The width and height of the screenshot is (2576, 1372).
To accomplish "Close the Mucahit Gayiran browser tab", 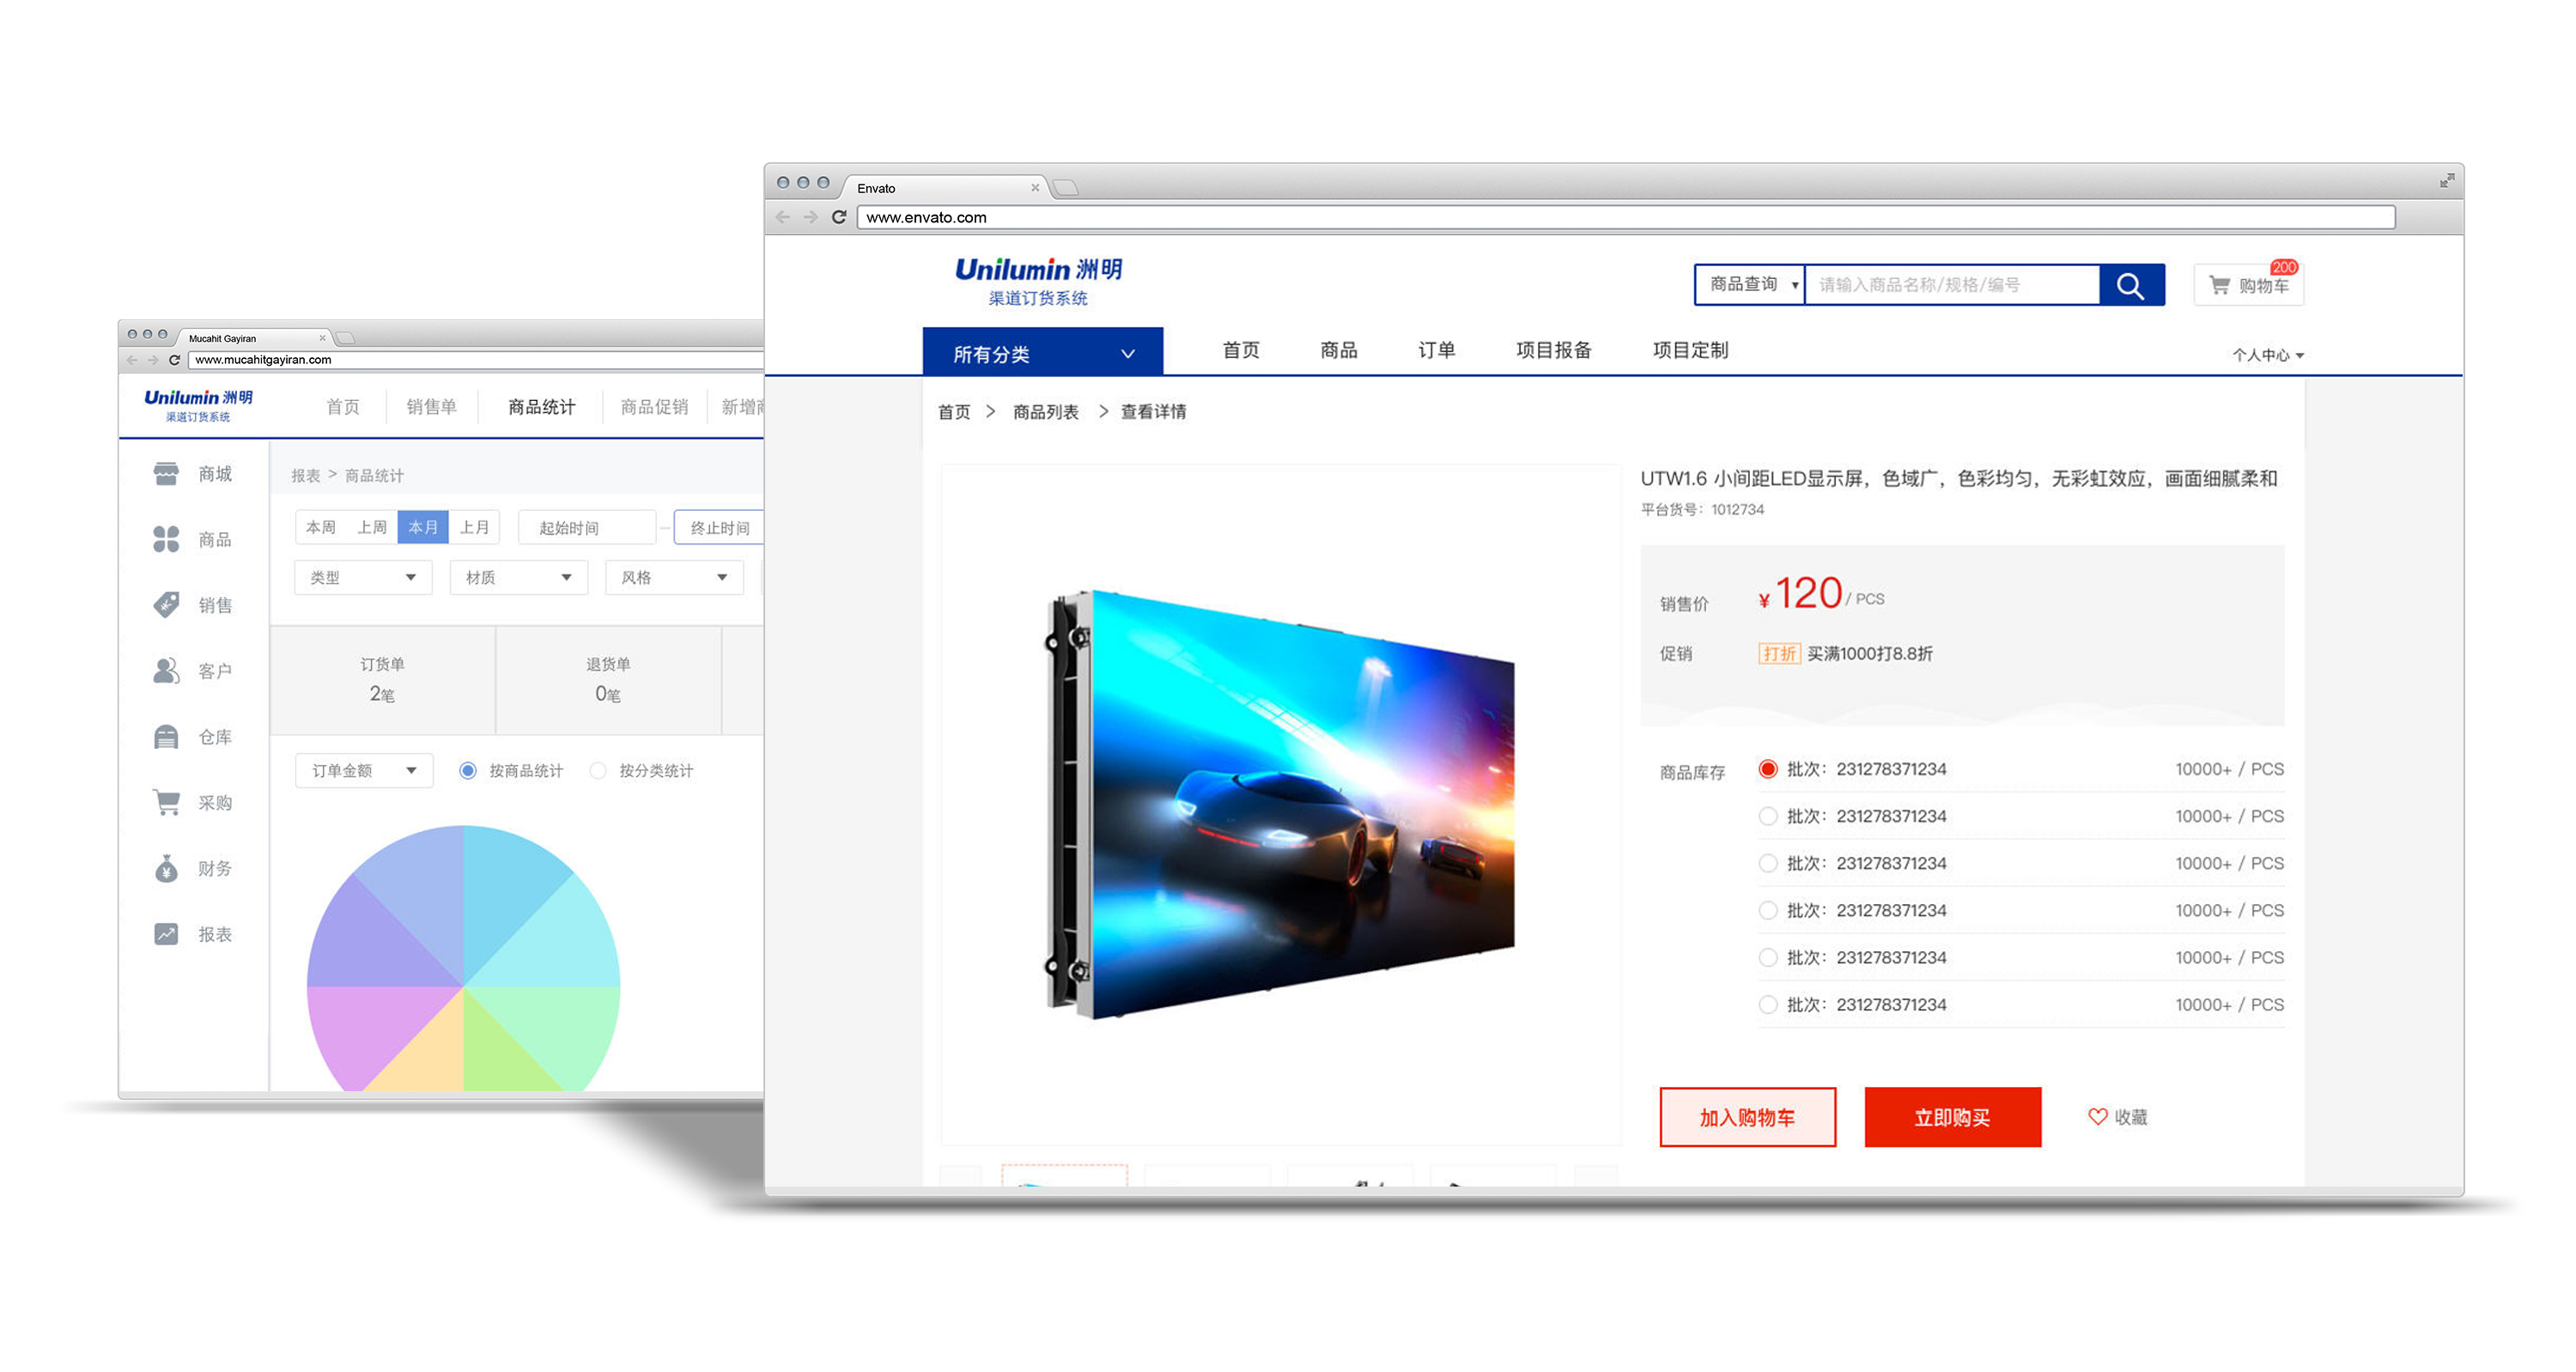I will [x=322, y=338].
